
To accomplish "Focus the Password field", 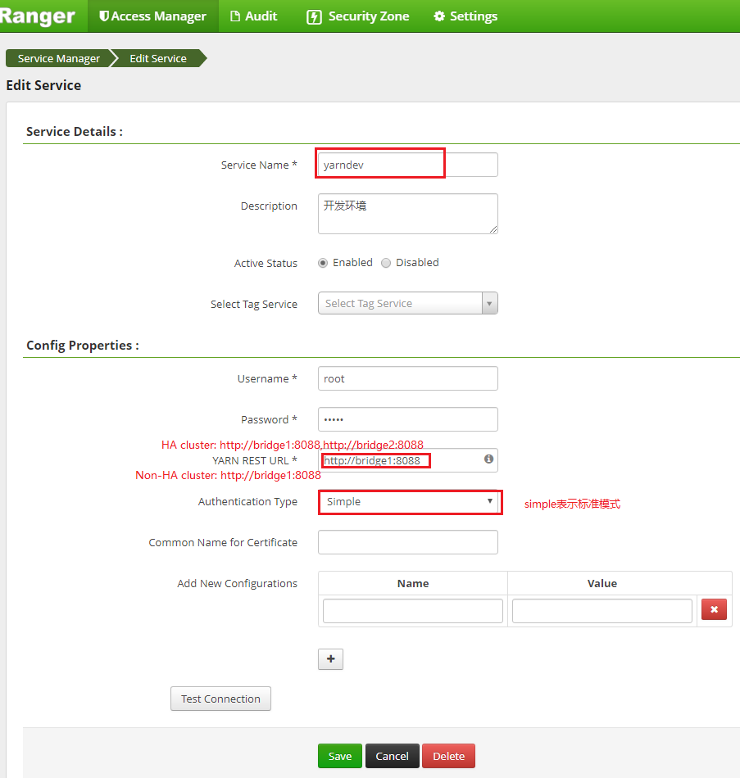I will tap(408, 419).
